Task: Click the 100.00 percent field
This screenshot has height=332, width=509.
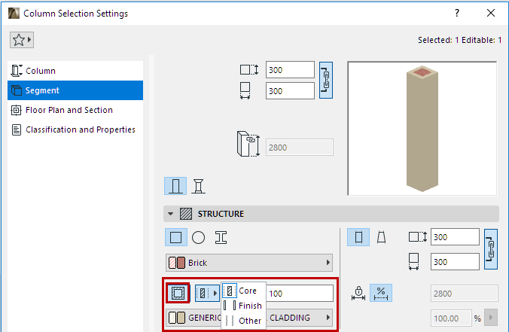Action: pos(451,318)
